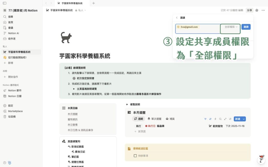268x167 pixels.
Task: Click the search icon in 本月提醒 toolbar
Action: (x=220, y=119)
